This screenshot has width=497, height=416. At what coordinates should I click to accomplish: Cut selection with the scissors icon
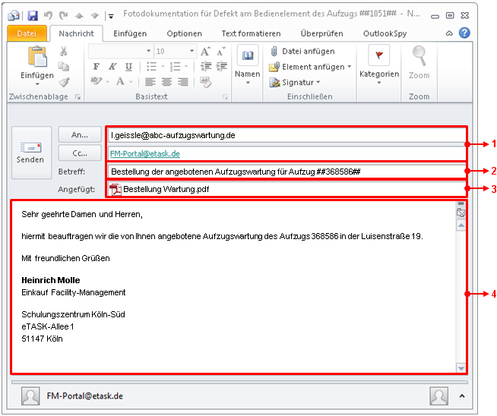pyautogui.click(x=64, y=51)
